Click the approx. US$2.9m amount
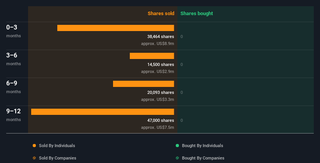The height and width of the screenshot is (163, 320). click(x=157, y=71)
